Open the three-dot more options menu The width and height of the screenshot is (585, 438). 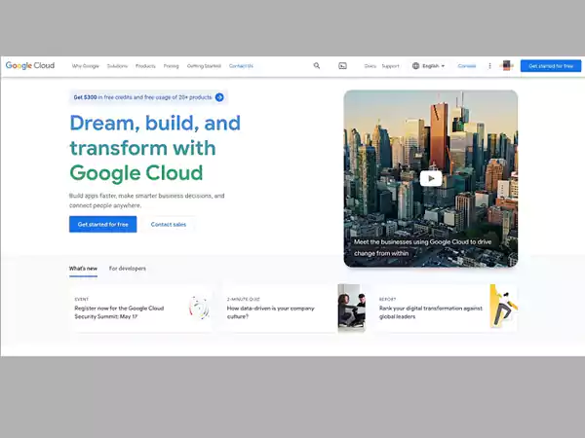point(489,66)
